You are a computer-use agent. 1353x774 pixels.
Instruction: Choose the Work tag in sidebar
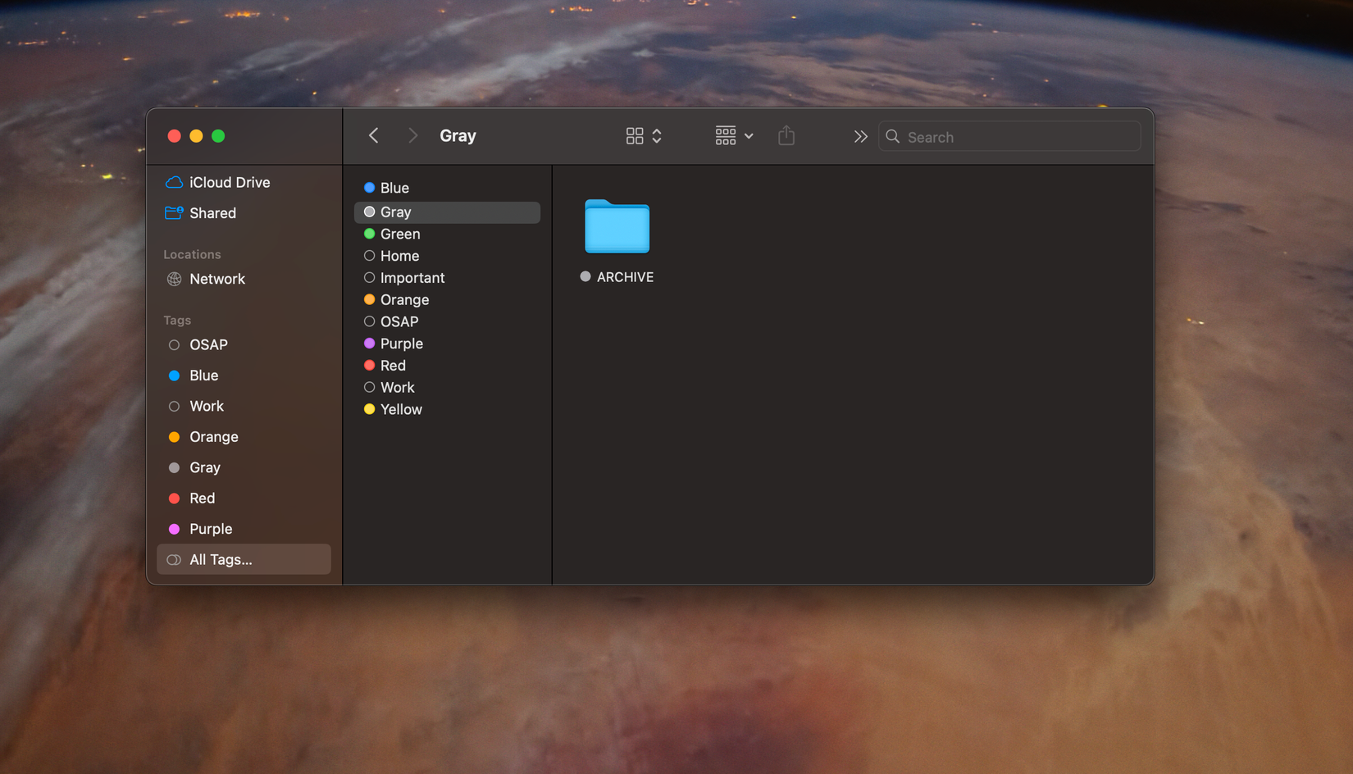click(x=244, y=407)
